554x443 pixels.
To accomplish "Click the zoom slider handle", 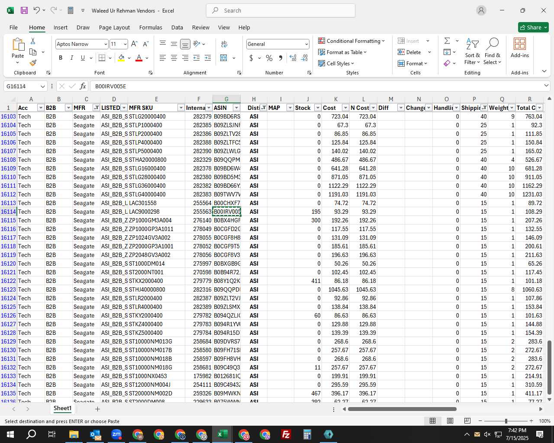I will [506, 421].
